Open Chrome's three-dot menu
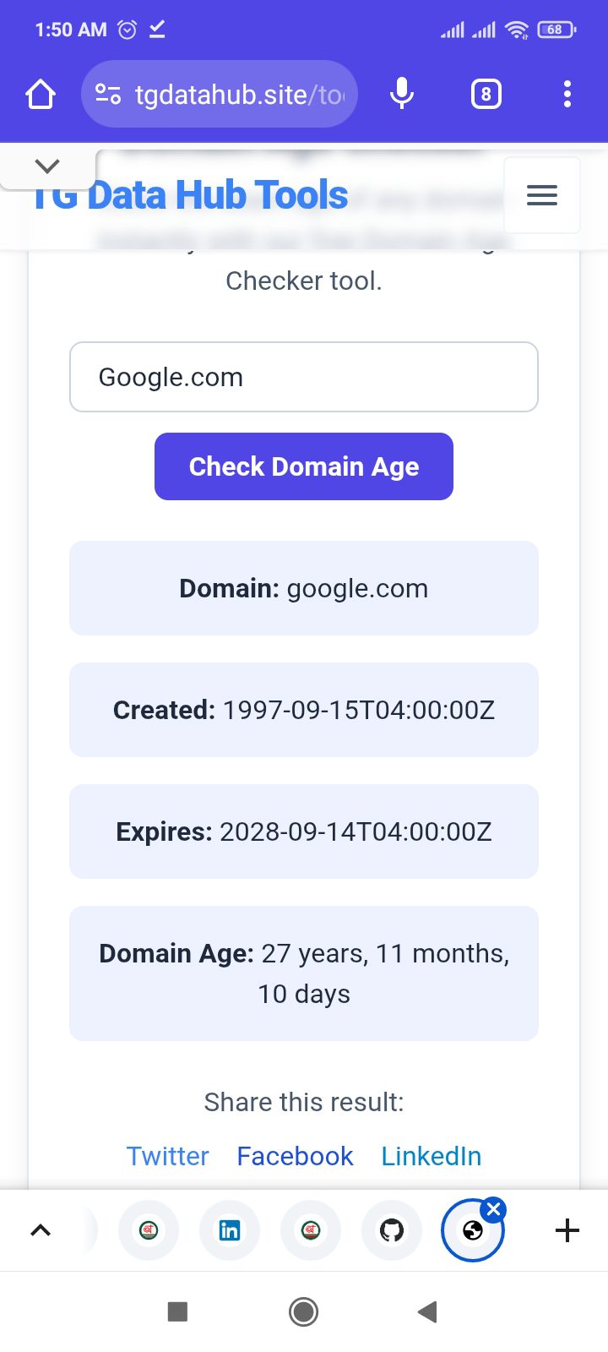 coord(567,94)
